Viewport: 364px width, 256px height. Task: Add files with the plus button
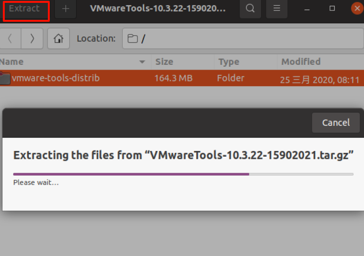click(x=65, y=9)
